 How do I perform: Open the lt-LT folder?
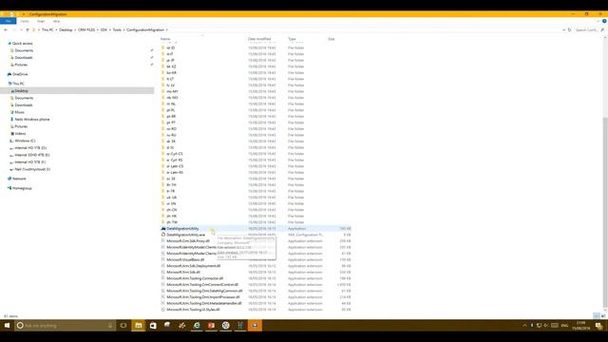tap(170, 79)
